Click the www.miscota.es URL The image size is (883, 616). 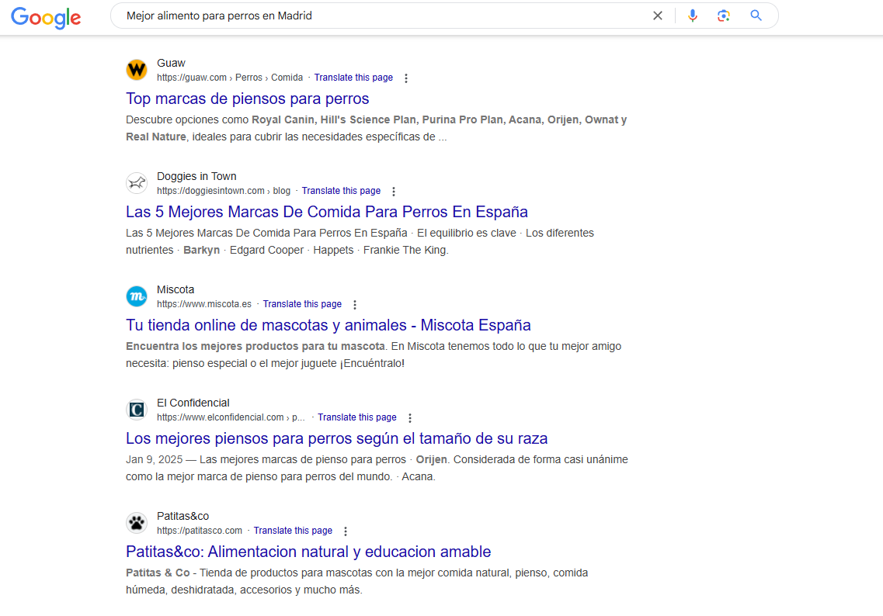(203, 304)
